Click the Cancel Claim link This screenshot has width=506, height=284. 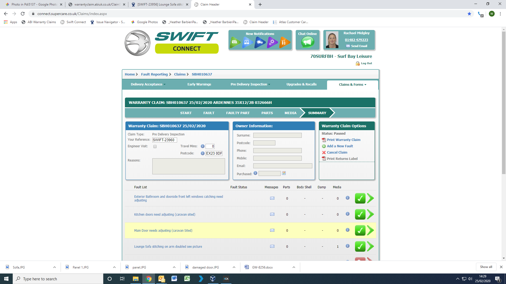337,153
